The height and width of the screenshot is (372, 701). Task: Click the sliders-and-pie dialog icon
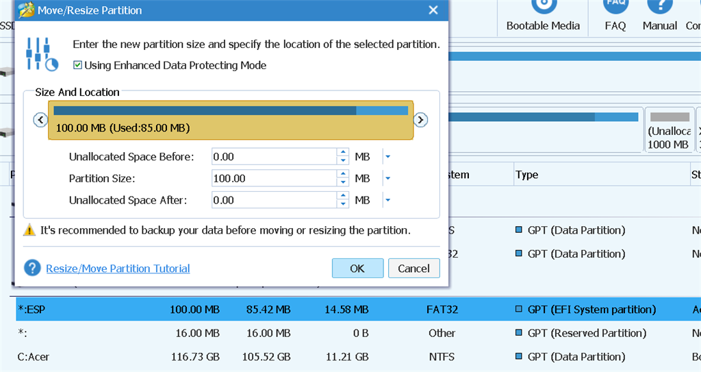42,54
